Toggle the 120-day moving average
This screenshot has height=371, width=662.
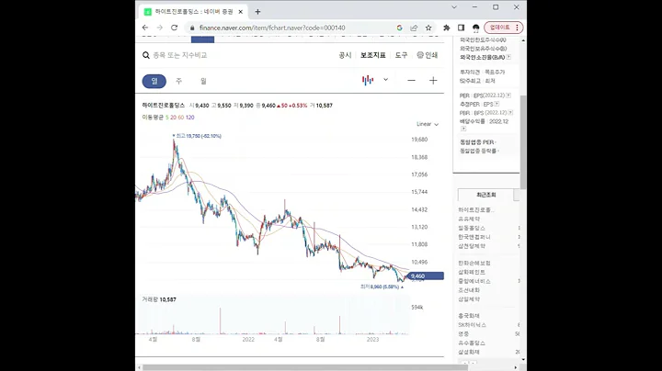pyautogui.click(x=190, y=118)
